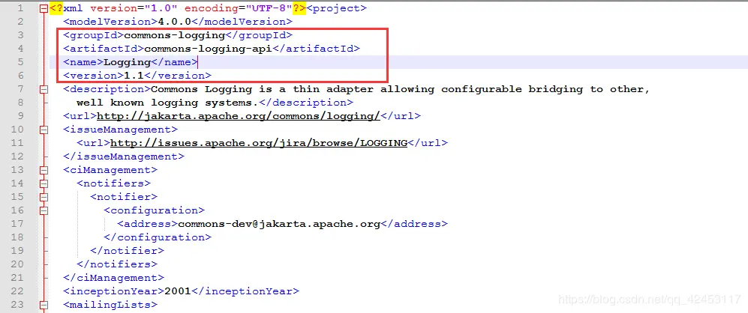Select line 22 via its line number

(17, 291)
